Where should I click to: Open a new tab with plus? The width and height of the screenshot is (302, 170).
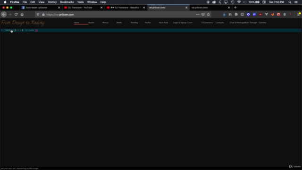[235, 8]
